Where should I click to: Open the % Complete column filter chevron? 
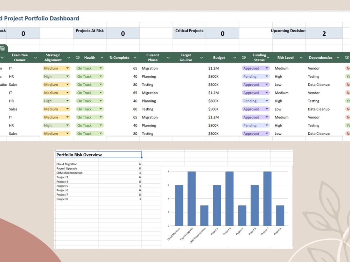135,58
